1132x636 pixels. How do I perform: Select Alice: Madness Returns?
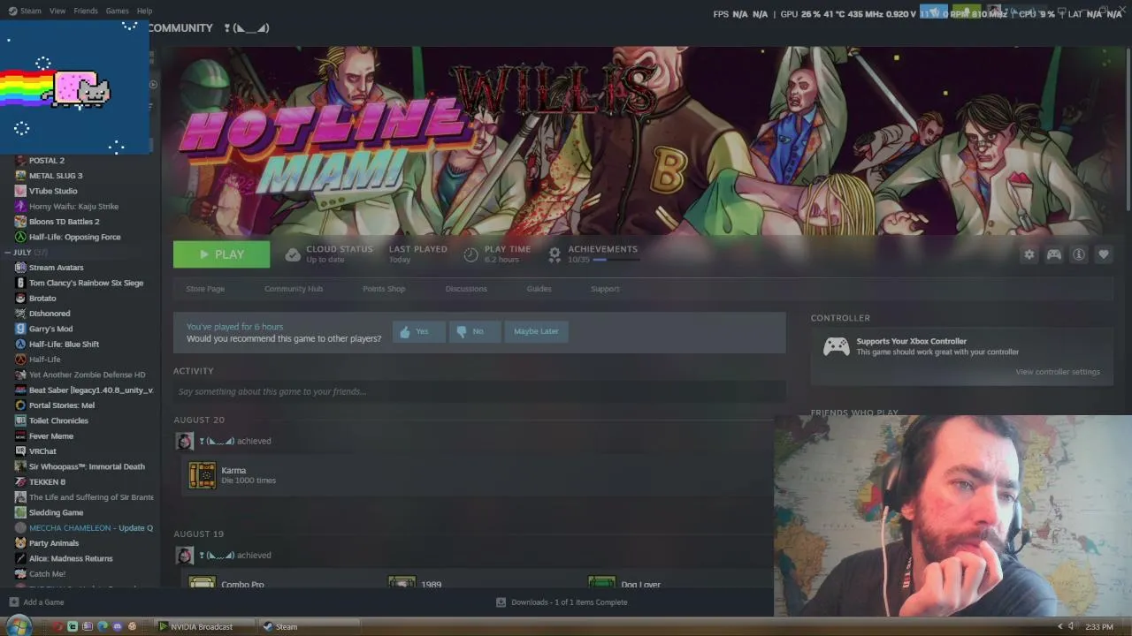point(71,558)
